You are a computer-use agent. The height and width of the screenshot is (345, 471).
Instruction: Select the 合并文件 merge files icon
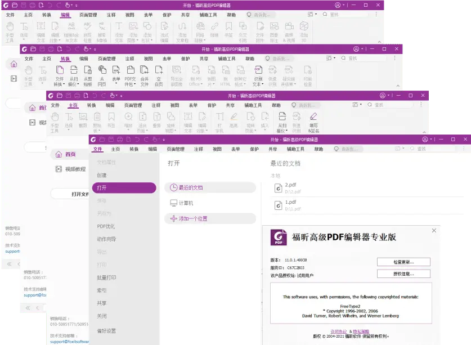[x=144, y=70]
